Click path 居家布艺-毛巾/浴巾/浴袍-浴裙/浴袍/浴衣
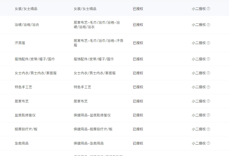The width and height of the screenshot is (229, 156). pos(97,25)
